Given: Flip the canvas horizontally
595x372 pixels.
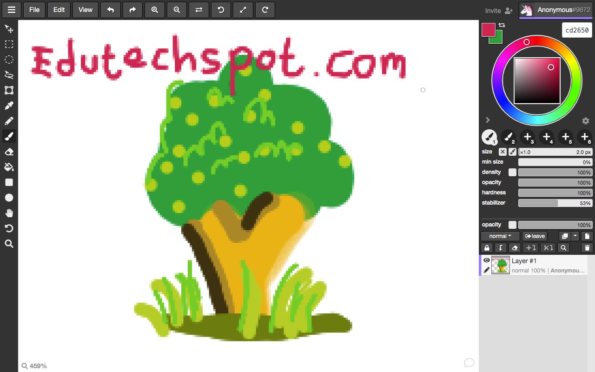Looking at the screenshot, I should click(199, 10).
